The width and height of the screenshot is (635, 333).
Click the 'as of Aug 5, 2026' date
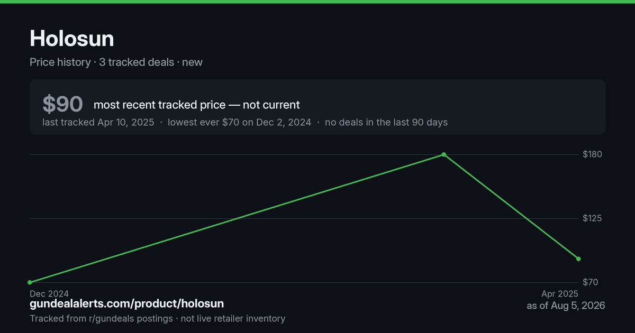point(566,306)
